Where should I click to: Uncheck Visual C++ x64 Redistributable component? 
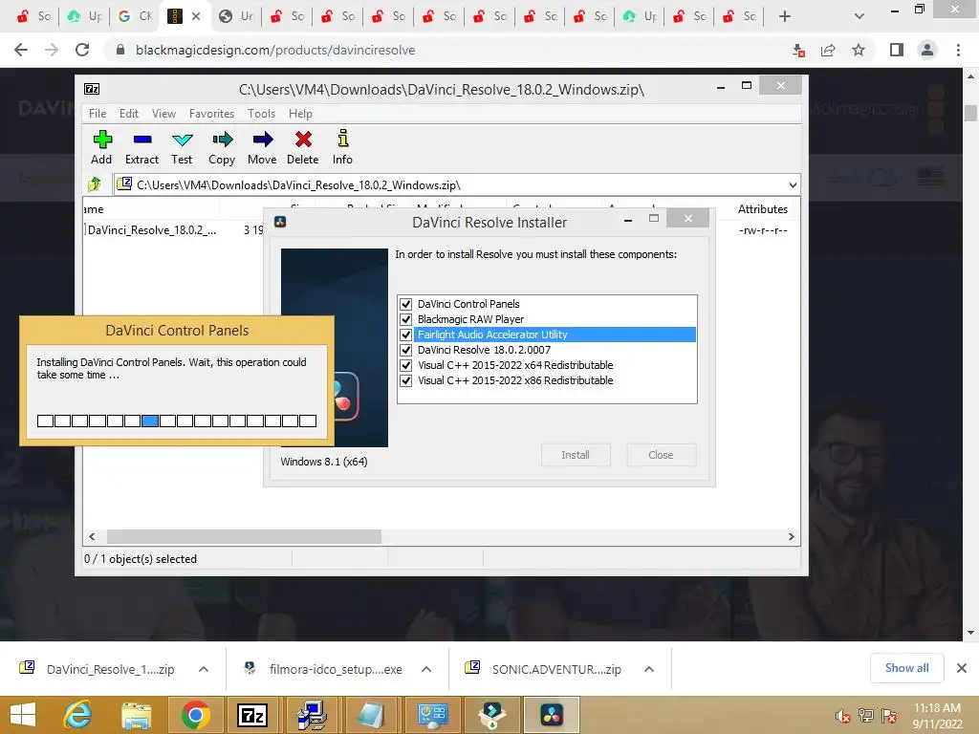pyautogui.click(x=405, y=365)
